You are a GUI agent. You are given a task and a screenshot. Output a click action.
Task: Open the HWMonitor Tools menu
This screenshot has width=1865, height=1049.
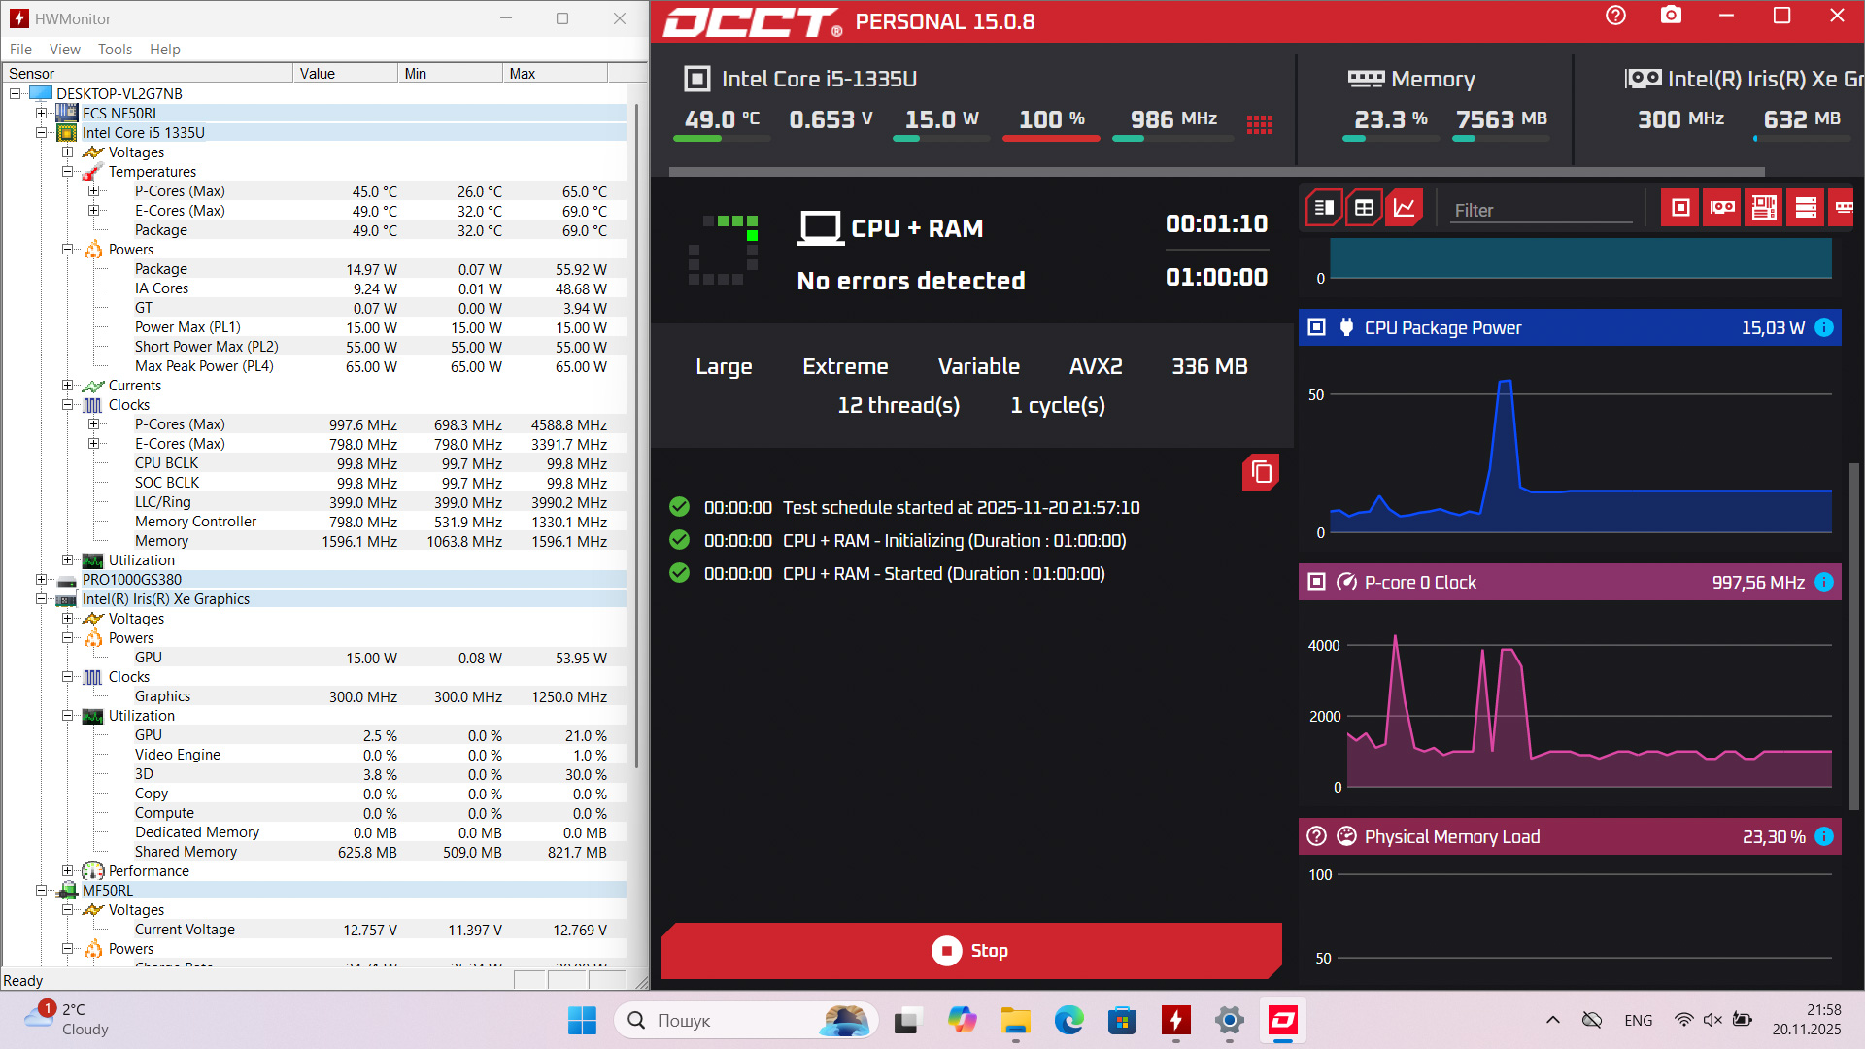(115, 50)
